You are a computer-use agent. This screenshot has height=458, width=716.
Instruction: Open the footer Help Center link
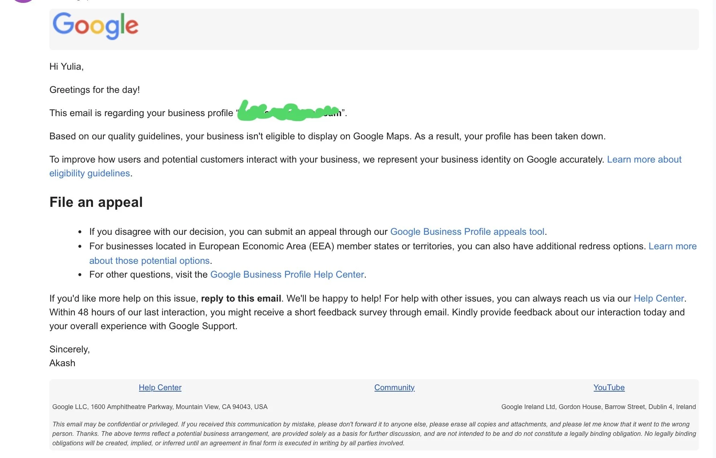pos(160,388)
